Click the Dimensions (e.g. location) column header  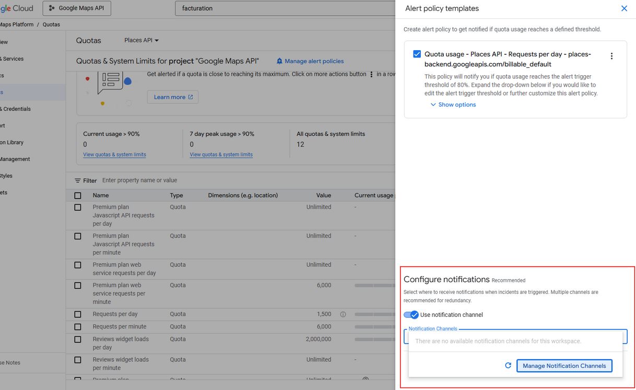(243, 195)
